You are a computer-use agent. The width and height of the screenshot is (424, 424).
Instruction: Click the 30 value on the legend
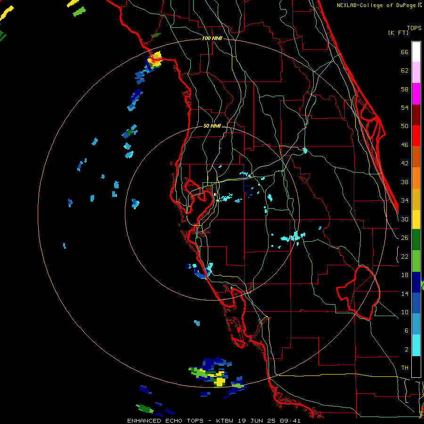pyautogui.click(x=405, y=219)
